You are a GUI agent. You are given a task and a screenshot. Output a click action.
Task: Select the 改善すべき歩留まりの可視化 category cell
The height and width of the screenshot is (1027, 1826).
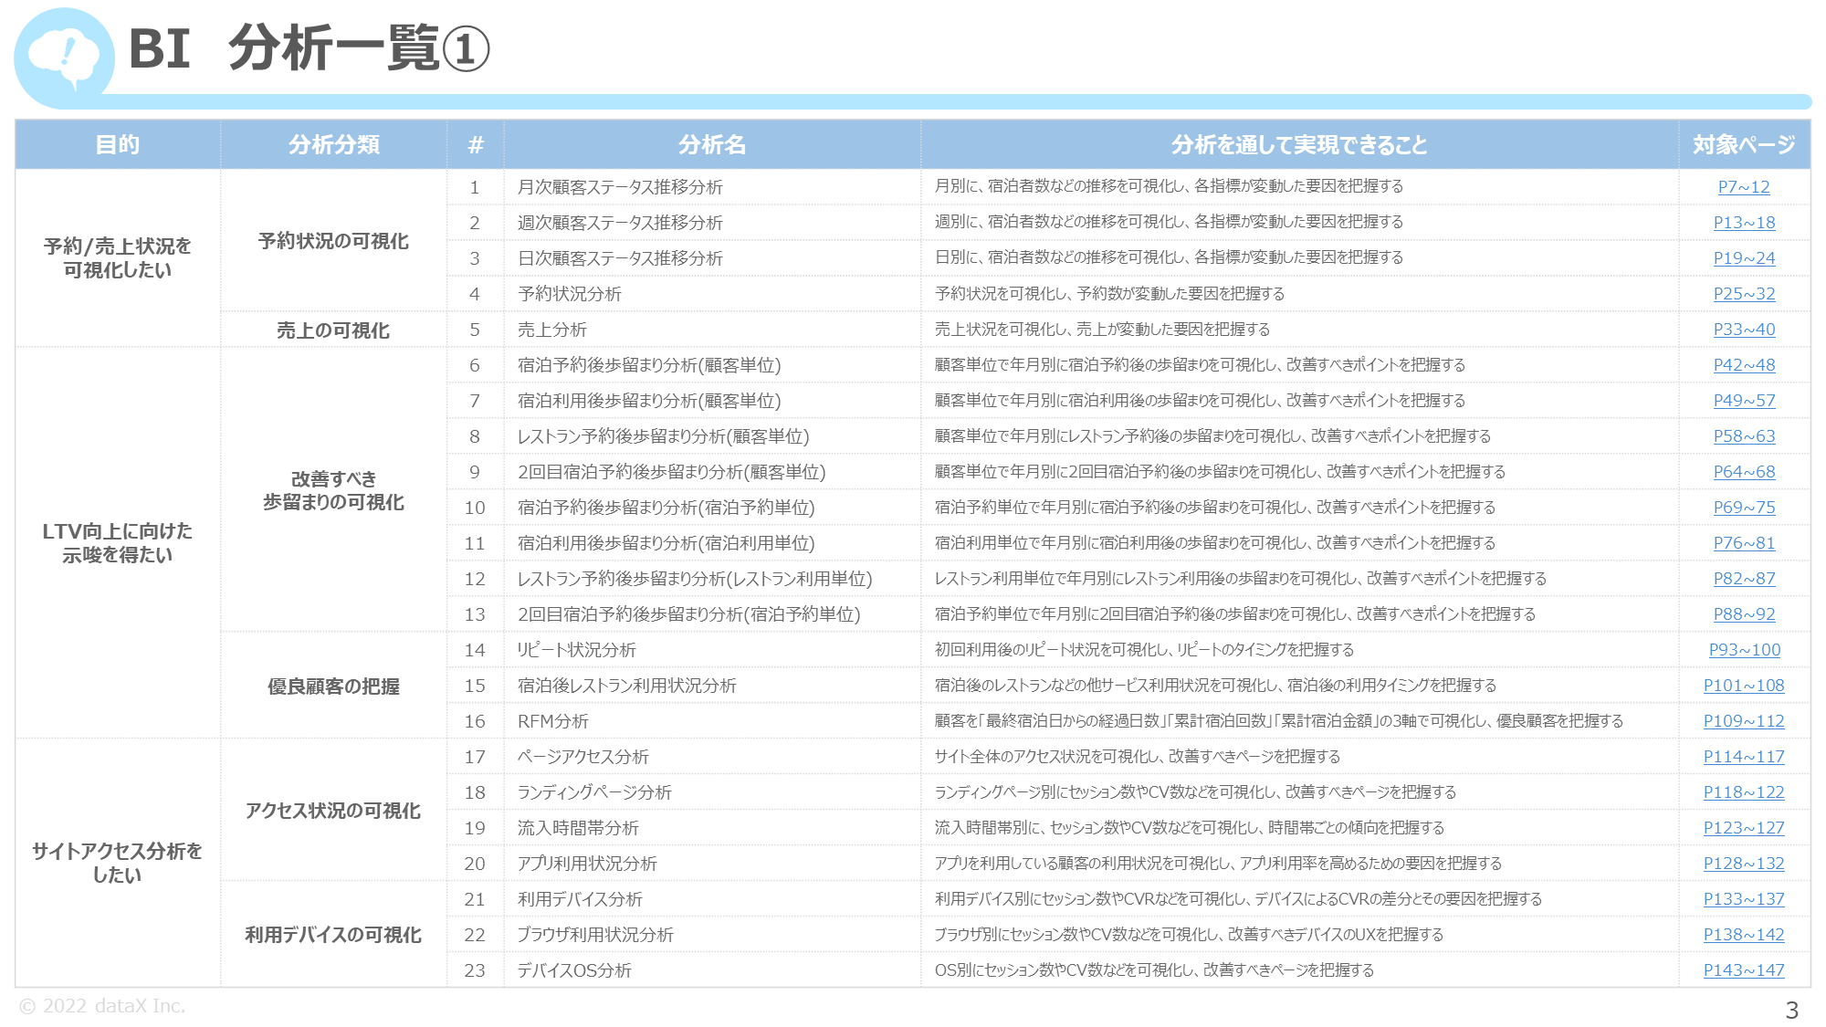[333, 490]
